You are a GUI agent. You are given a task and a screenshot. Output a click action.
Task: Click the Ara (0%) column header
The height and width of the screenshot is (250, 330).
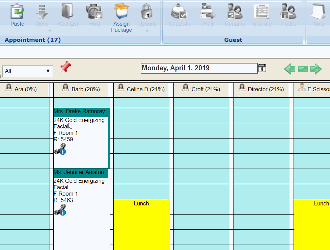(x=25, y=90)
